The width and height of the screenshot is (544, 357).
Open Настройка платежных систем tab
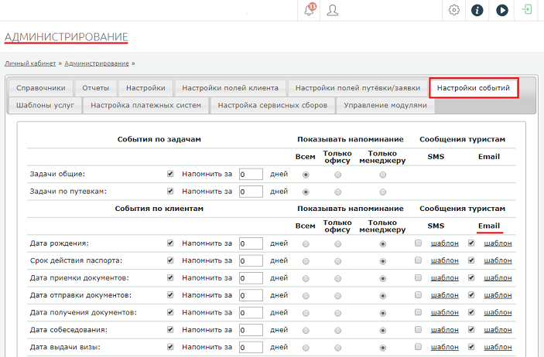pos(145,105)
